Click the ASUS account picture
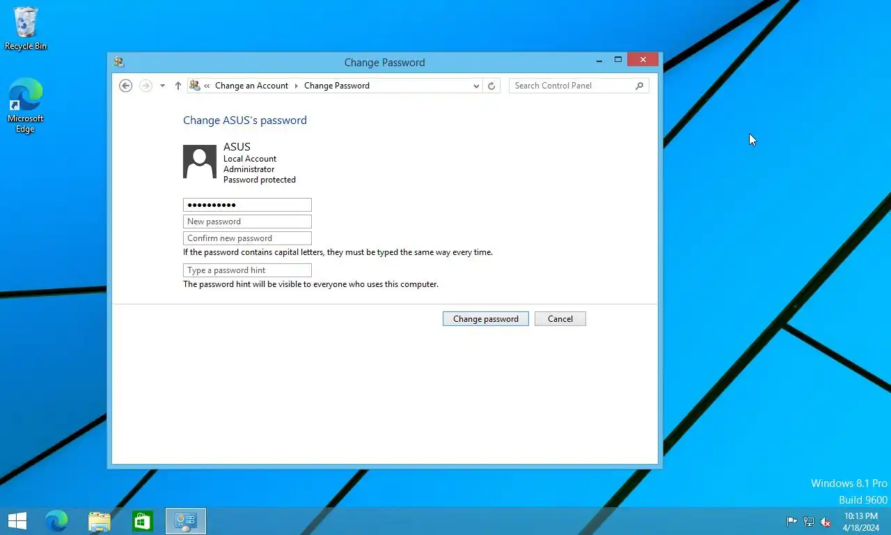Viewport: 891px width, 535px height. (200, 162)
